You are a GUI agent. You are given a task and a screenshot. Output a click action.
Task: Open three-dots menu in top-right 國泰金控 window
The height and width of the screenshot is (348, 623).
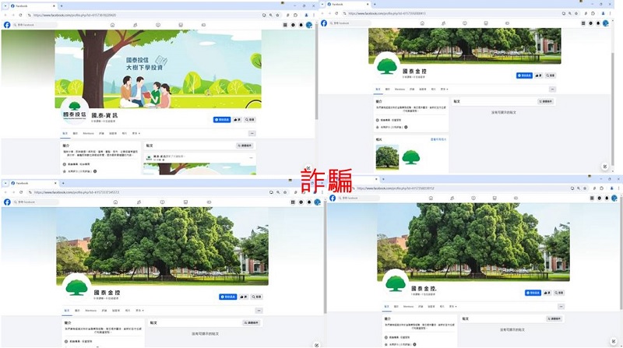coord(552,90)
